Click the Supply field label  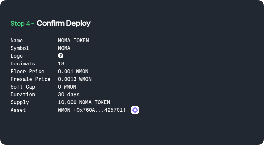click(20, 102)
